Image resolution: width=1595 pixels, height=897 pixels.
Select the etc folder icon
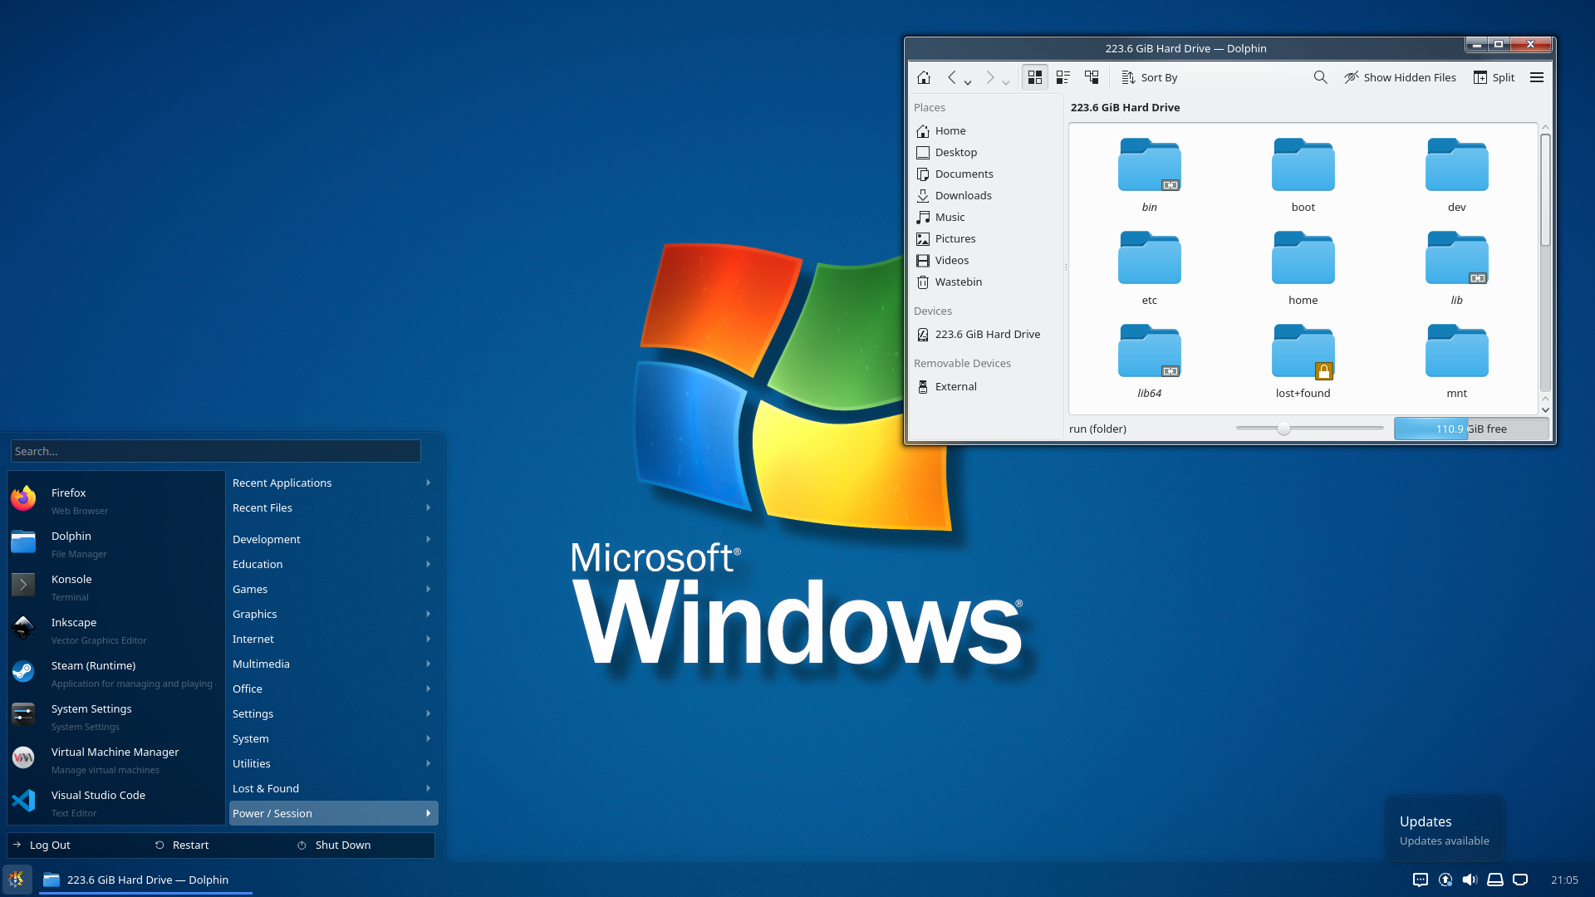click(x=1150, y=257)
